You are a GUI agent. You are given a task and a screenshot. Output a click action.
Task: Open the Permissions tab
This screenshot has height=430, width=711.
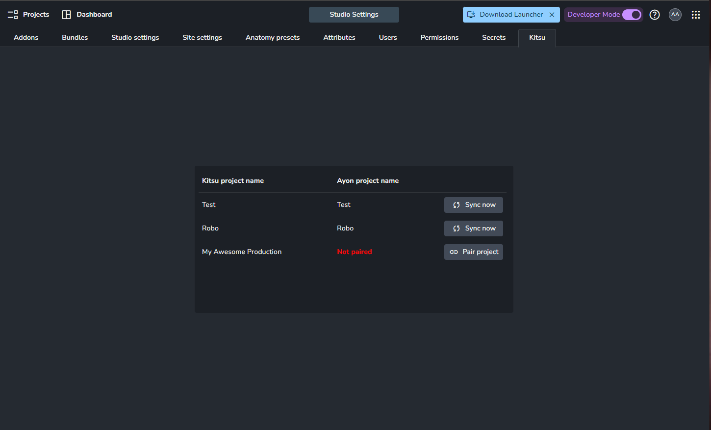(x=440, y=38)
